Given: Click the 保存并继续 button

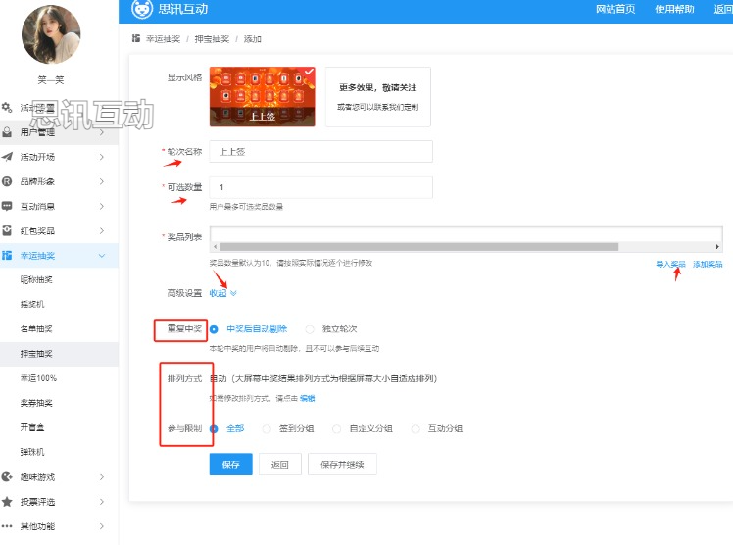Looking at the screenshot, I should click(342, 465).
